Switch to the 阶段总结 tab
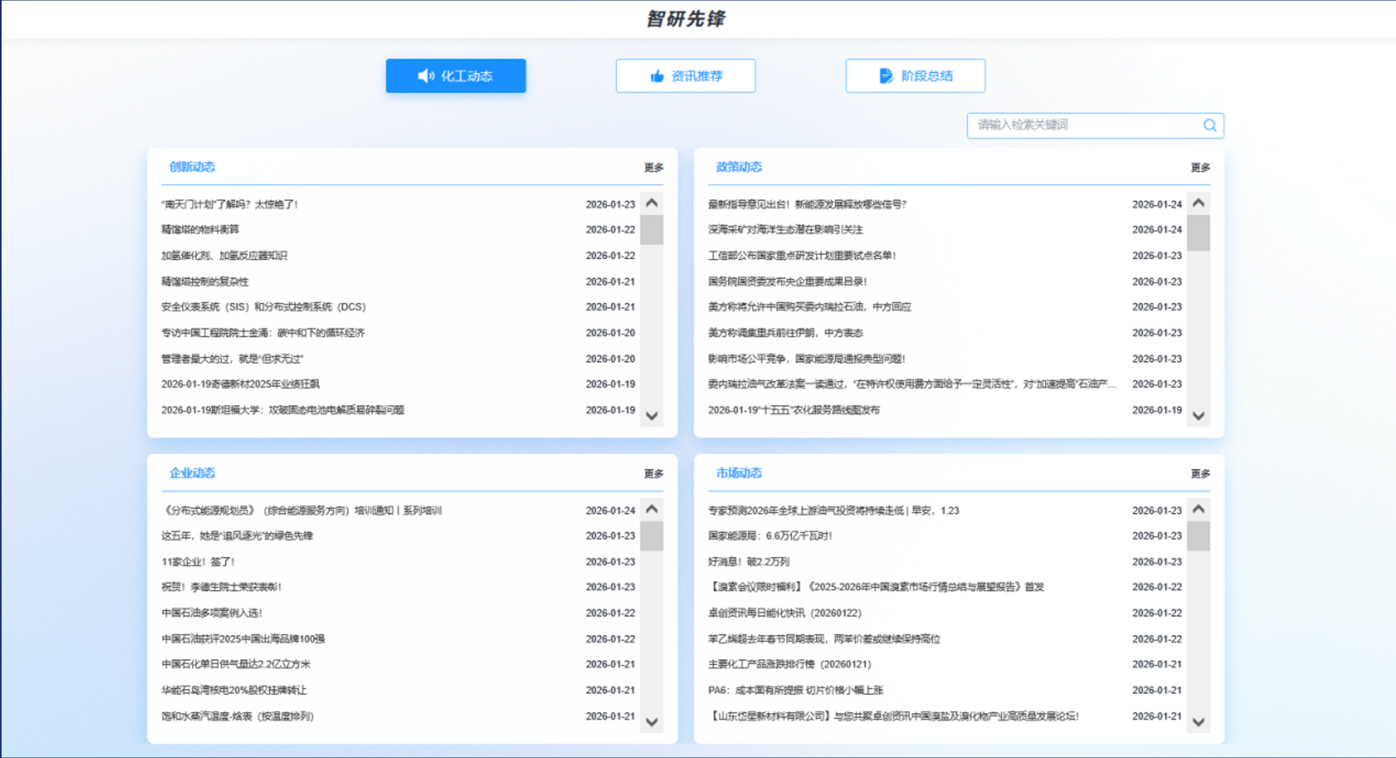 [915, 76]
